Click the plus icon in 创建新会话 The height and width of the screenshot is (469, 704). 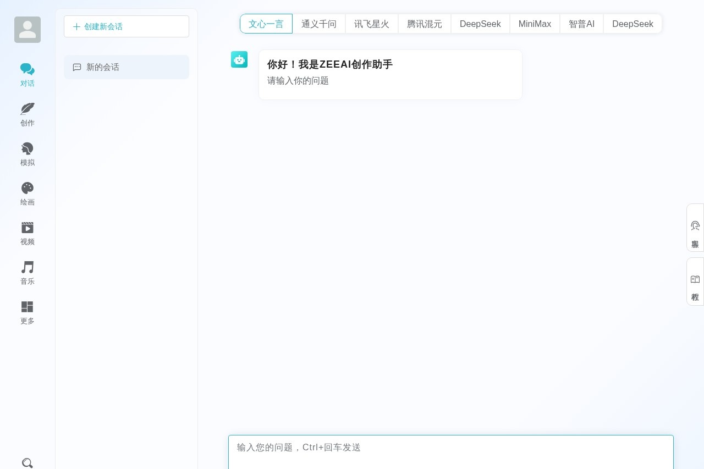(x=76, y=26)
